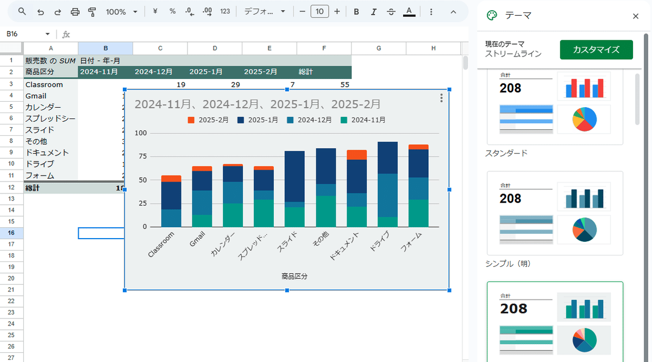Apply the シンプル（明） theme thumbnail

555,213
